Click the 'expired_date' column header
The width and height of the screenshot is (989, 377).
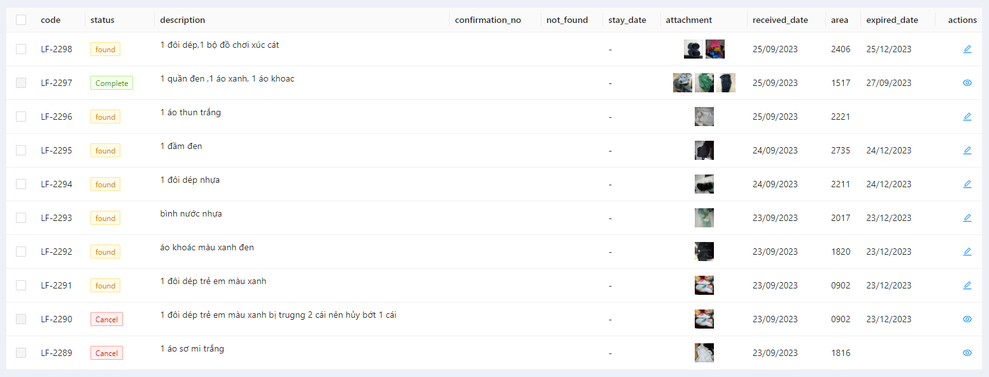click(892, 20)
